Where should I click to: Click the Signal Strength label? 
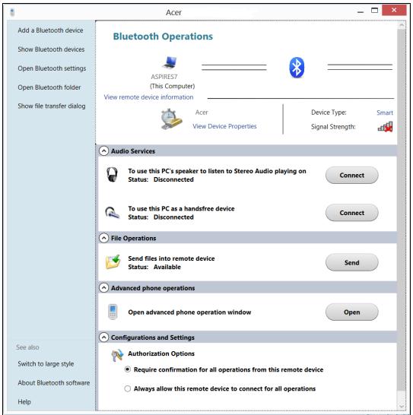[333, 127]
